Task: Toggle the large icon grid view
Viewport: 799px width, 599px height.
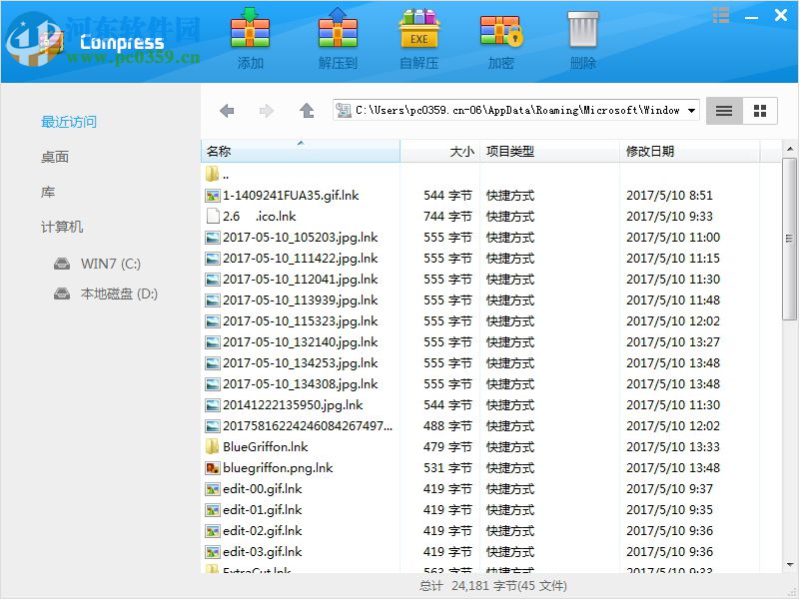Action: [x=759, y=110]
